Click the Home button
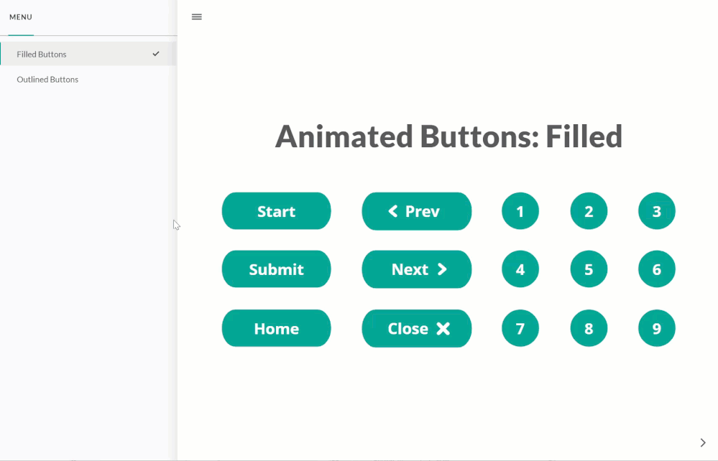The width and height of the screenshot is (718, 461). coord(276,328)
